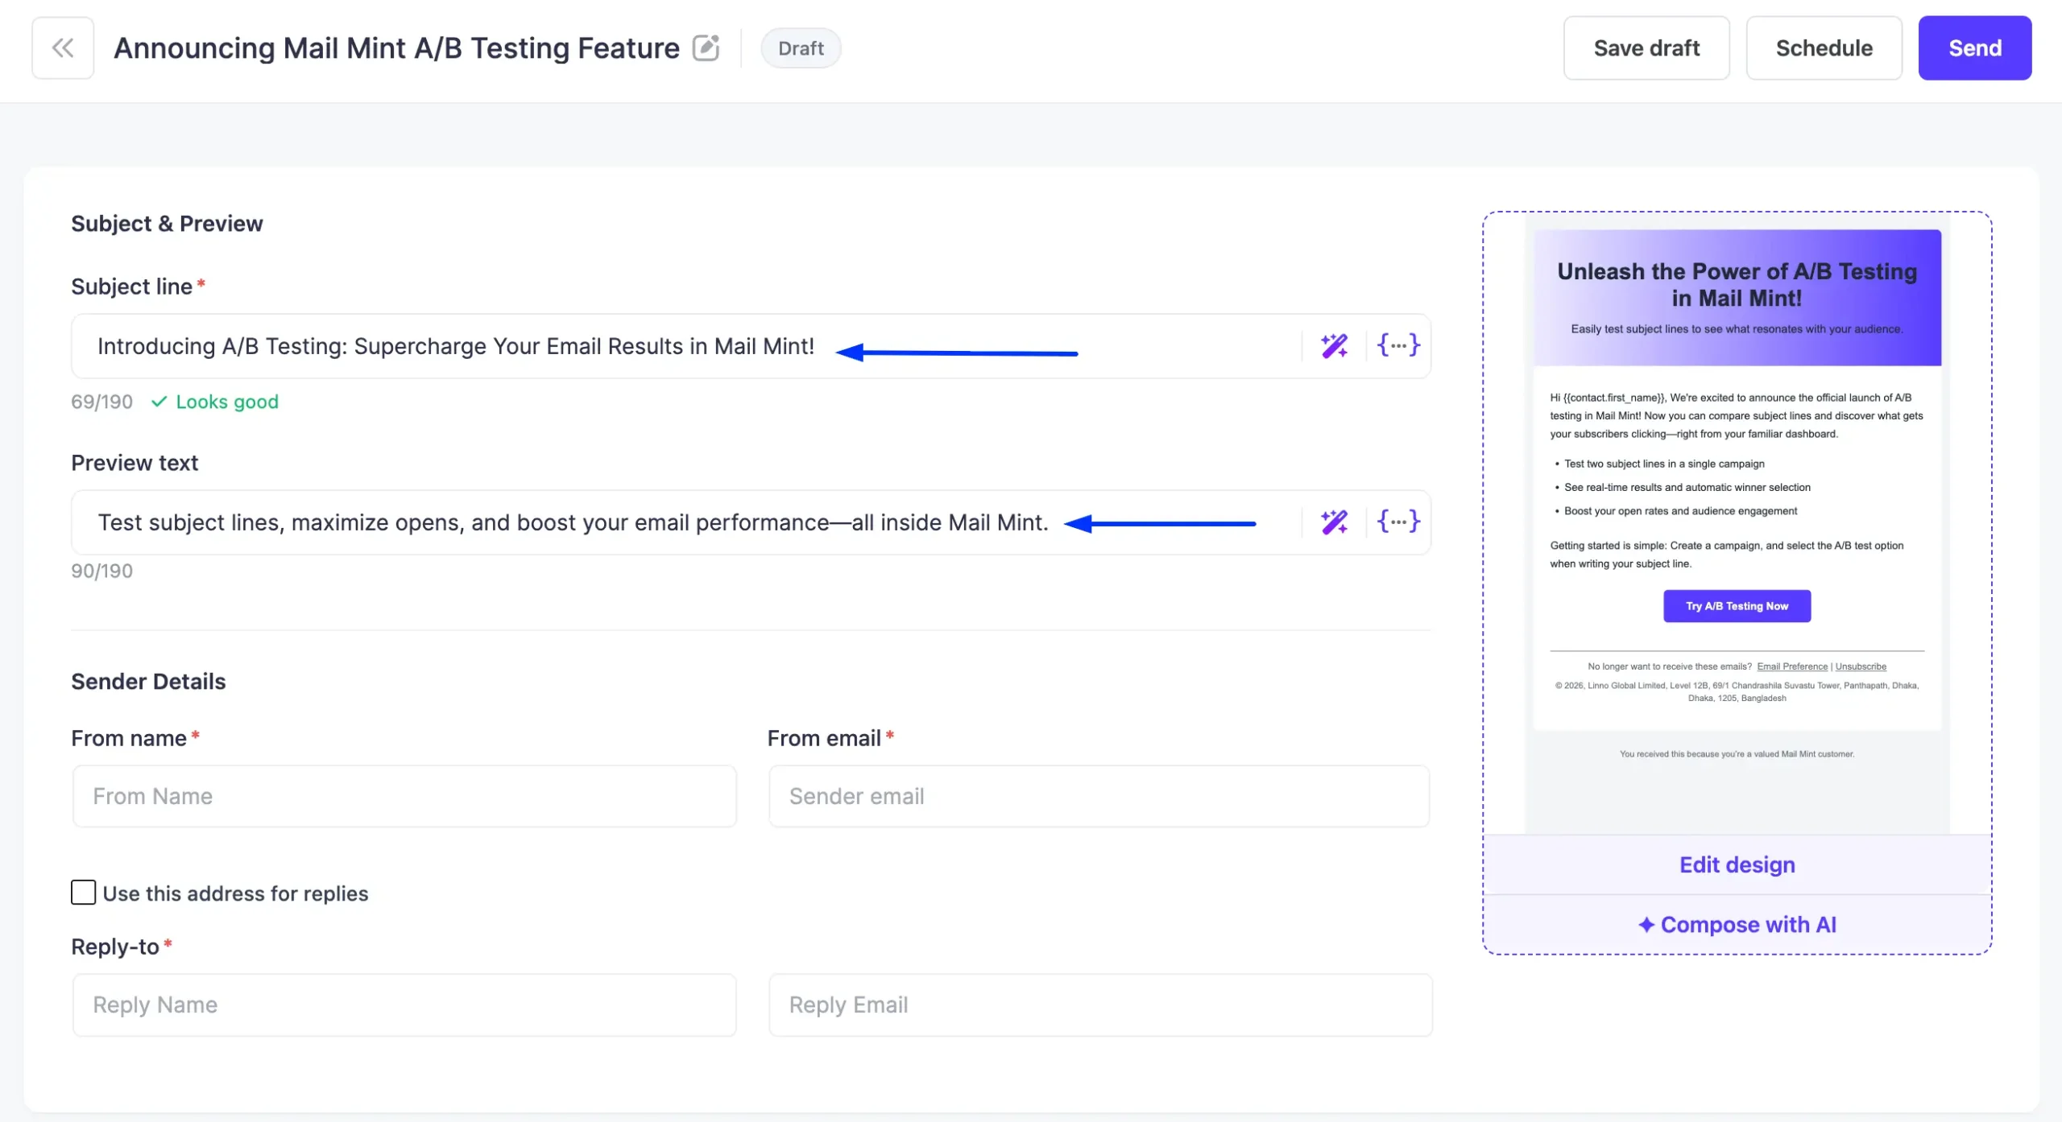Screen dimensions: 2062x1122
Task: Check 'Use this address for replies'
Action: tap(83, 893)
